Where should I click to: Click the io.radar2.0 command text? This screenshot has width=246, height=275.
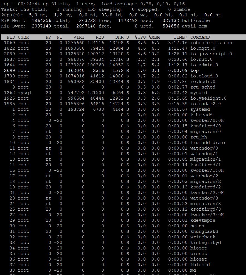click(206, 104)
